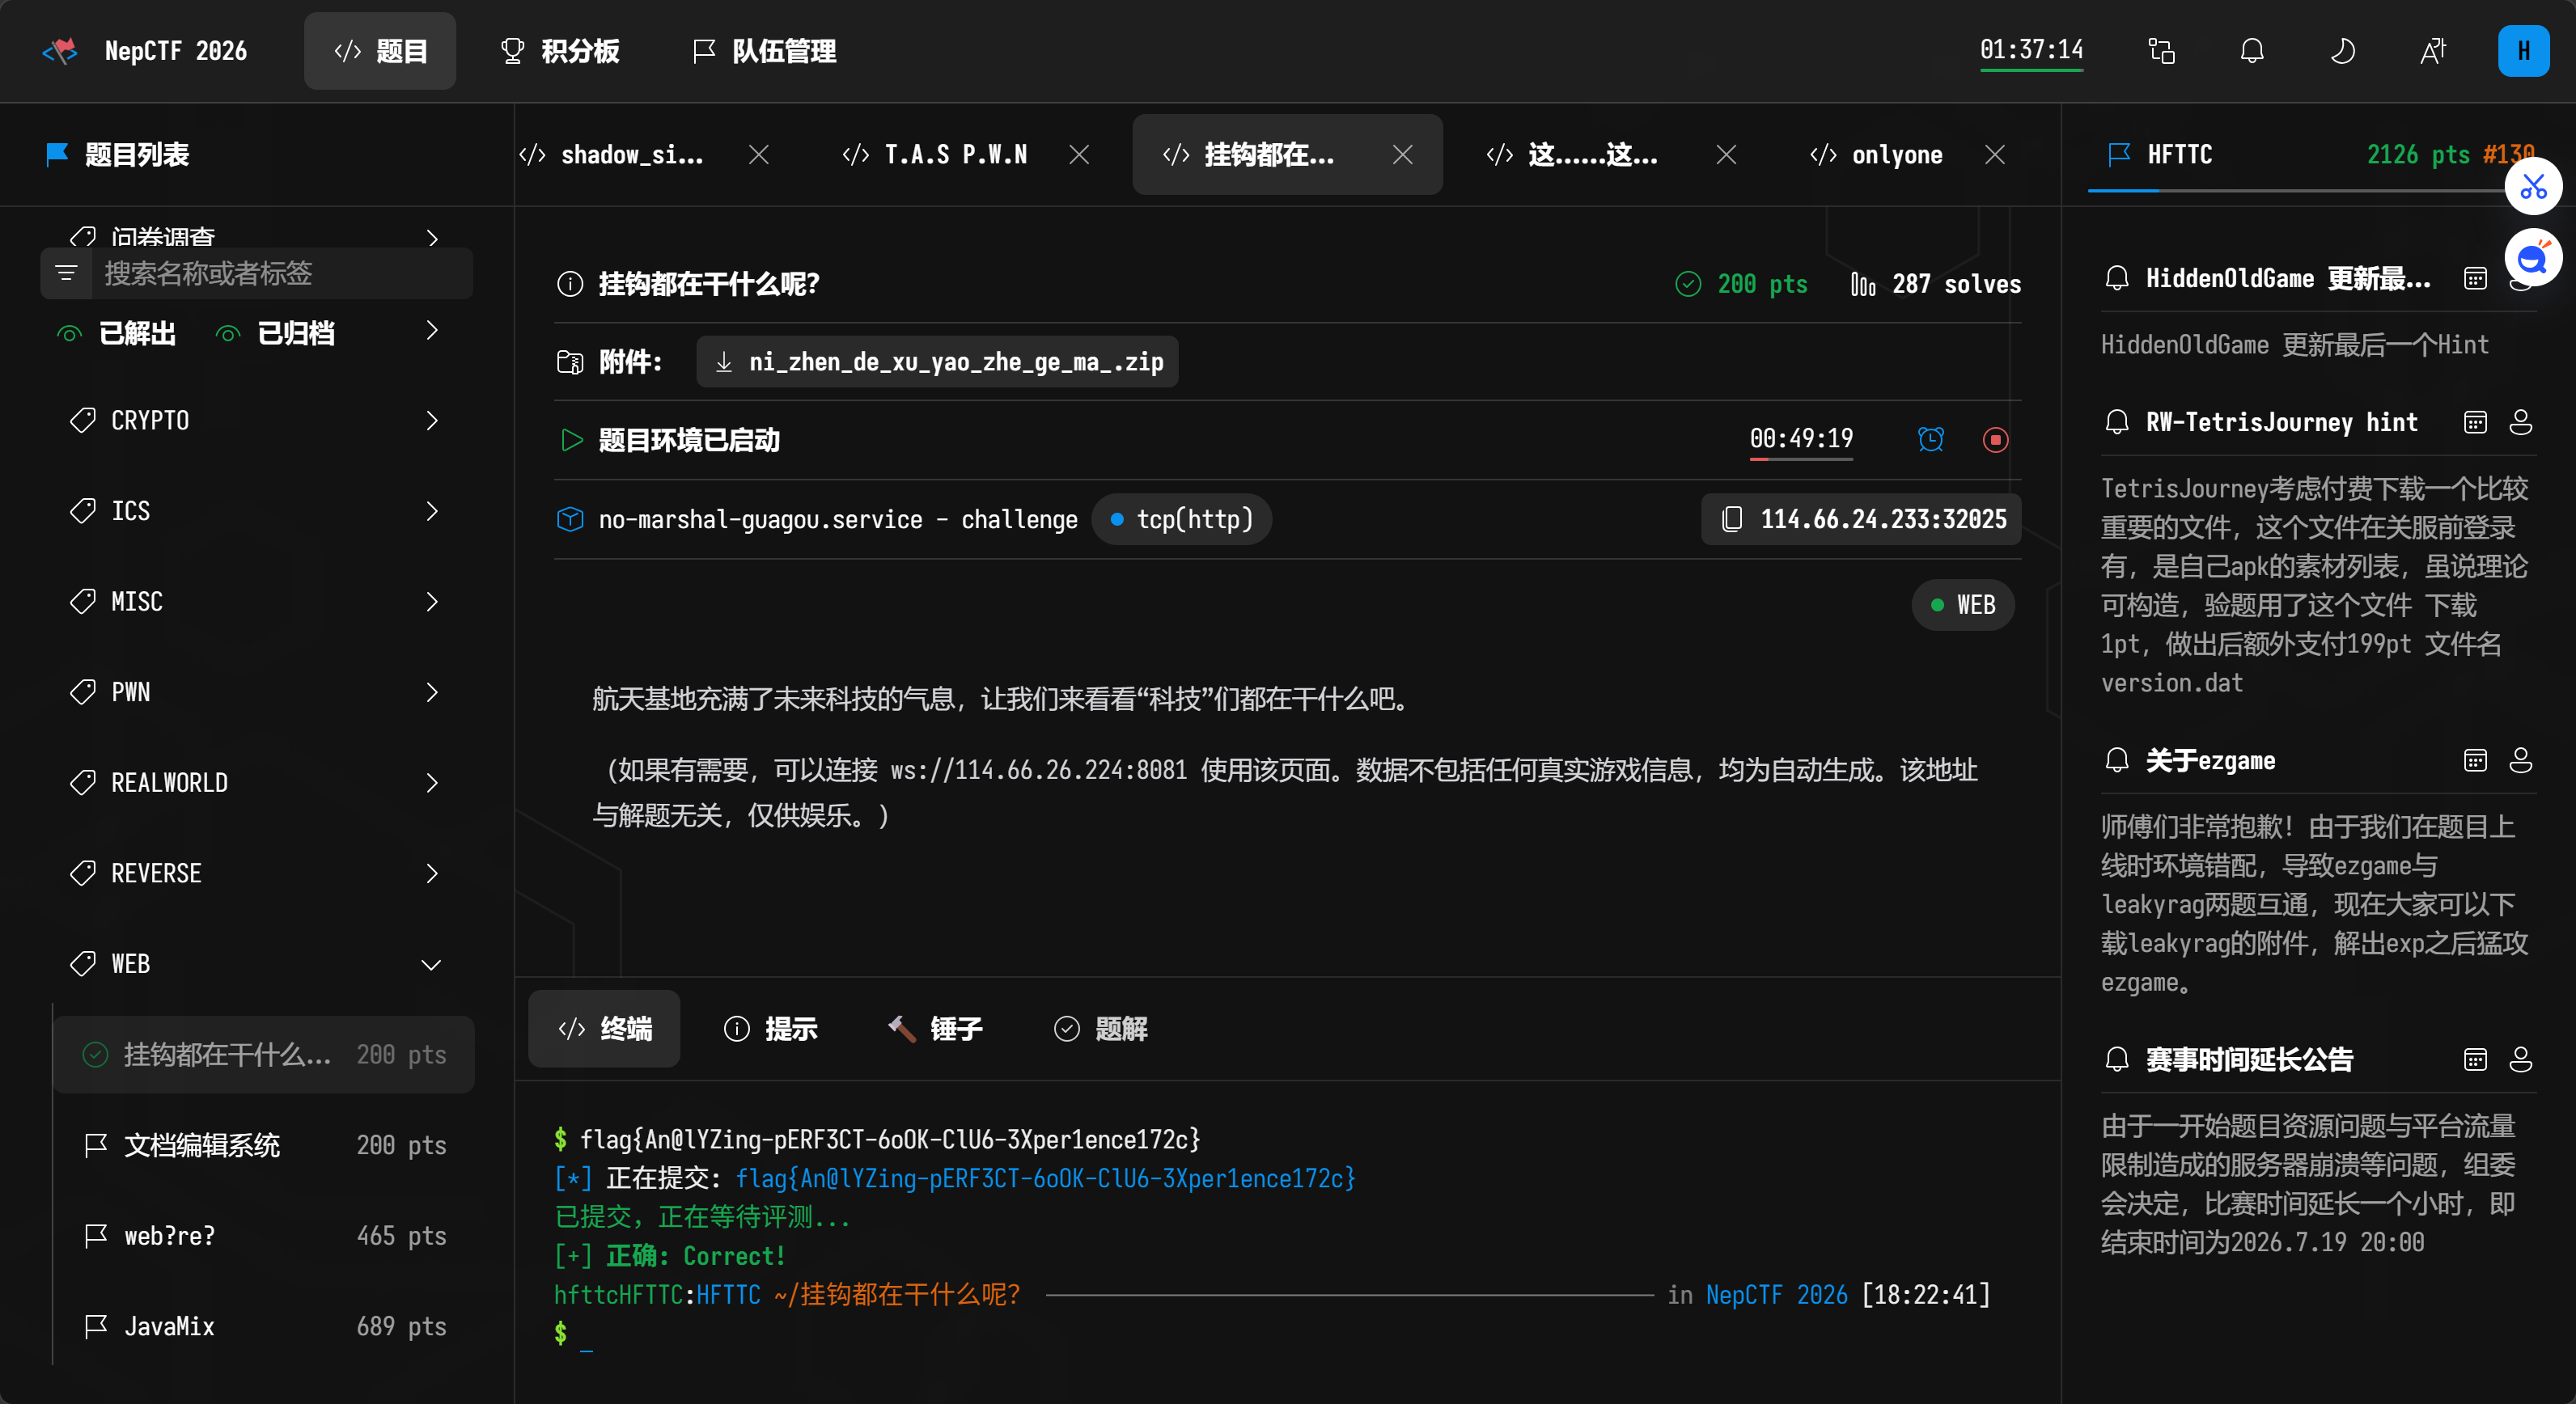Expand the chevron next to 已归档

pyautogui.click(x=431, y=331)
